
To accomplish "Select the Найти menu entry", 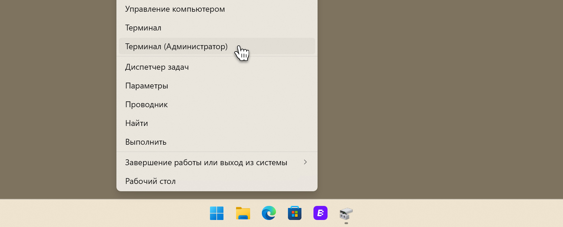I will (137, 123).
